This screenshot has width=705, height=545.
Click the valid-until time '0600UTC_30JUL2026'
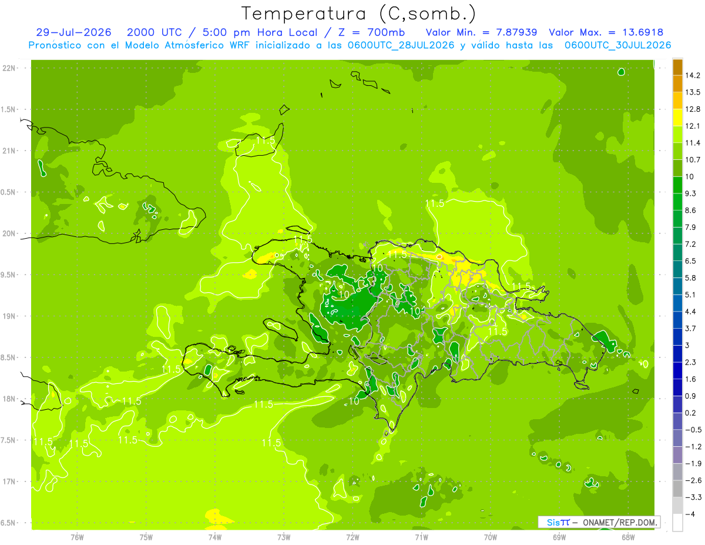point(617,45)
